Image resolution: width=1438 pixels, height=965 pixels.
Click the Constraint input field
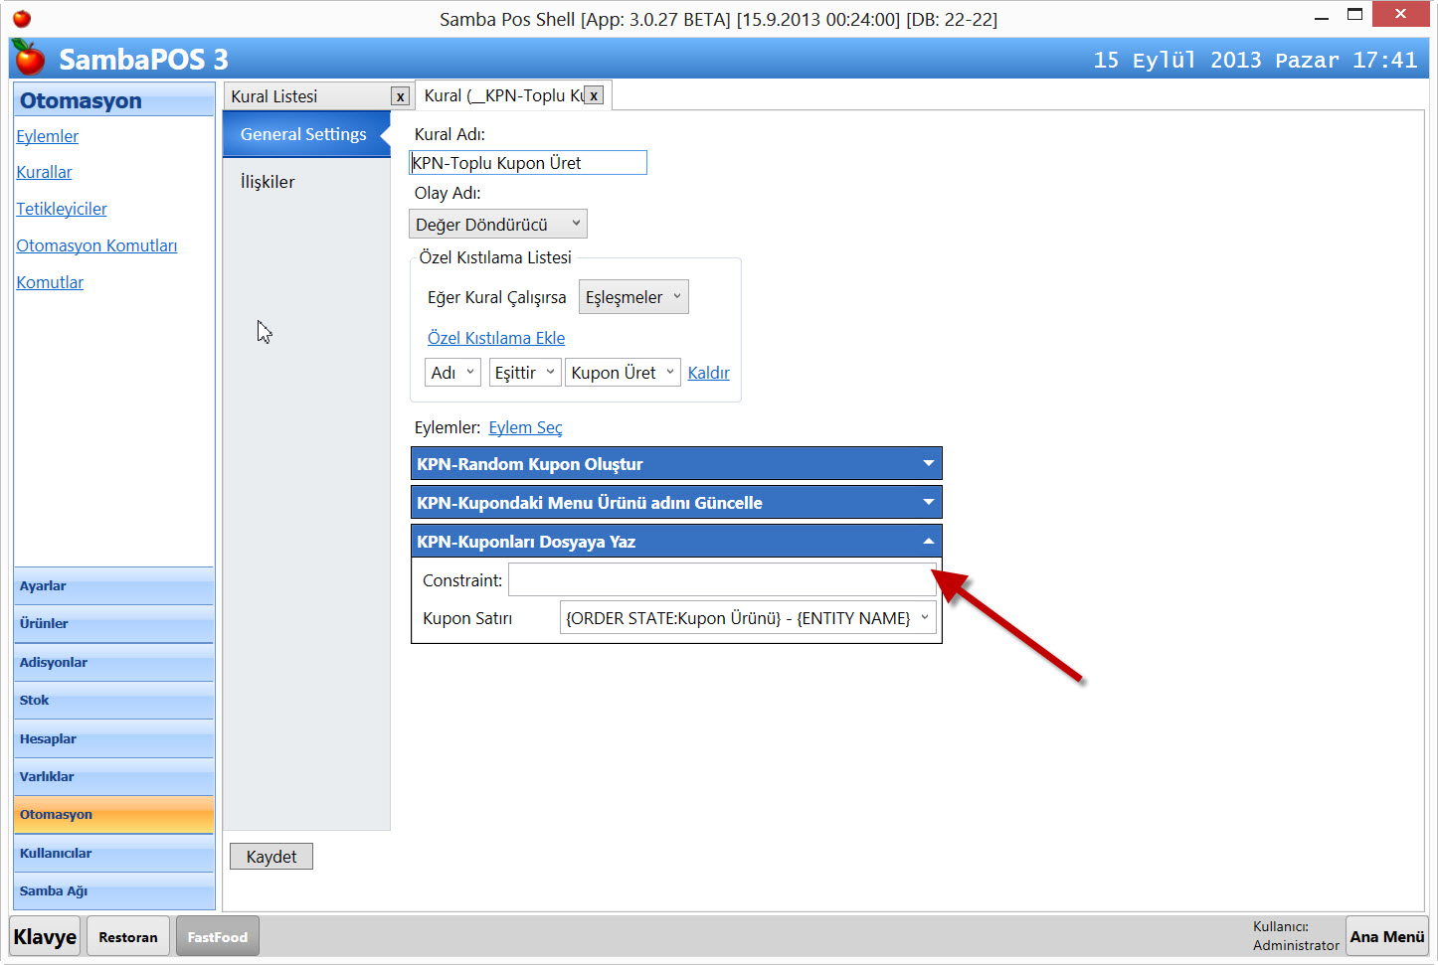coord(720,580)
